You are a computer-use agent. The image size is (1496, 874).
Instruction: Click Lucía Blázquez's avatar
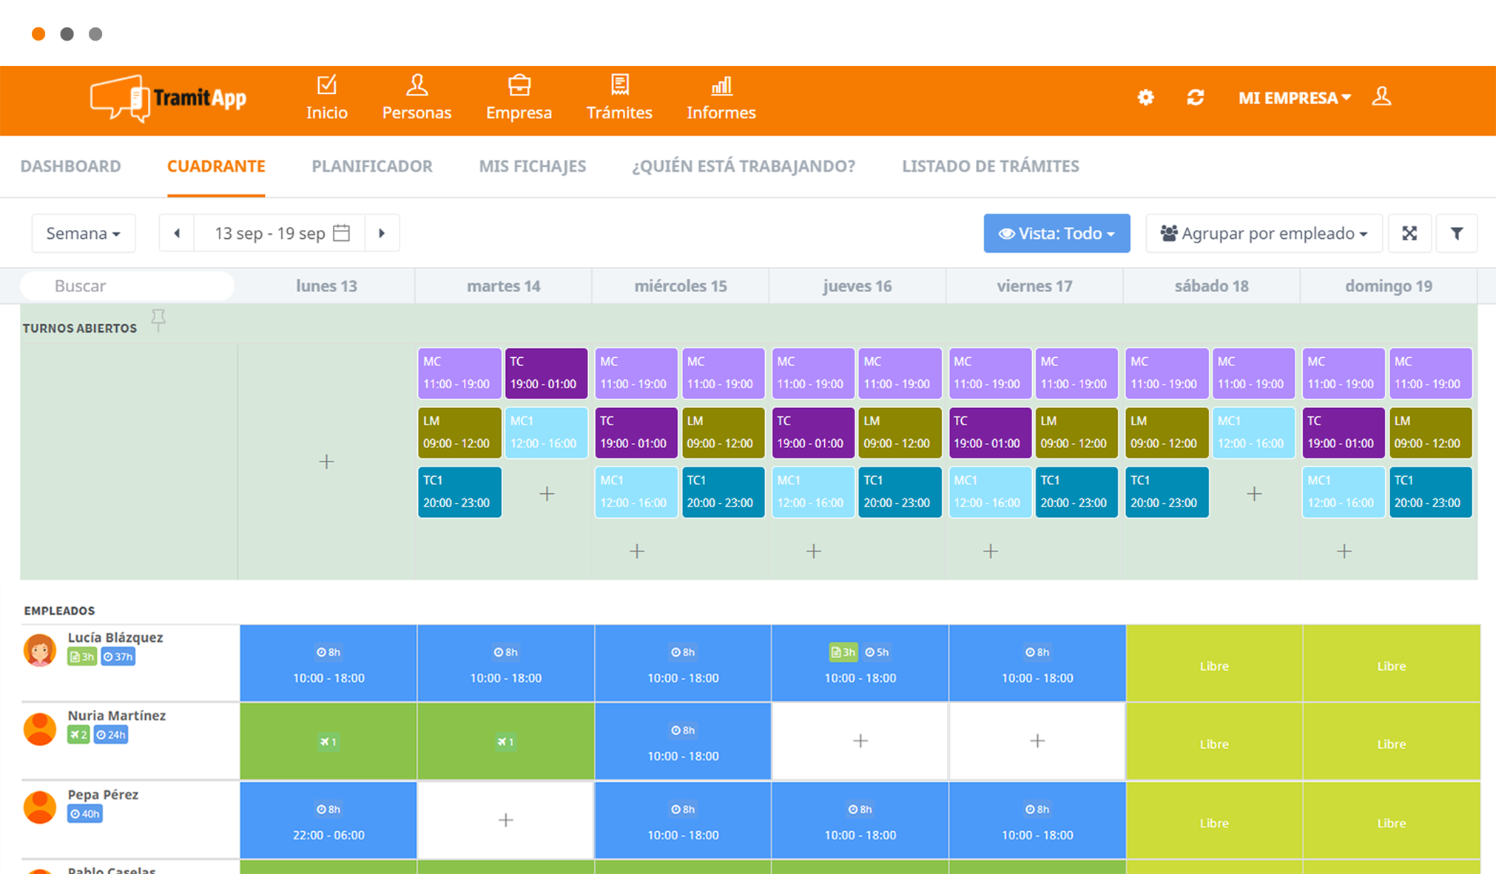(40, 651)
